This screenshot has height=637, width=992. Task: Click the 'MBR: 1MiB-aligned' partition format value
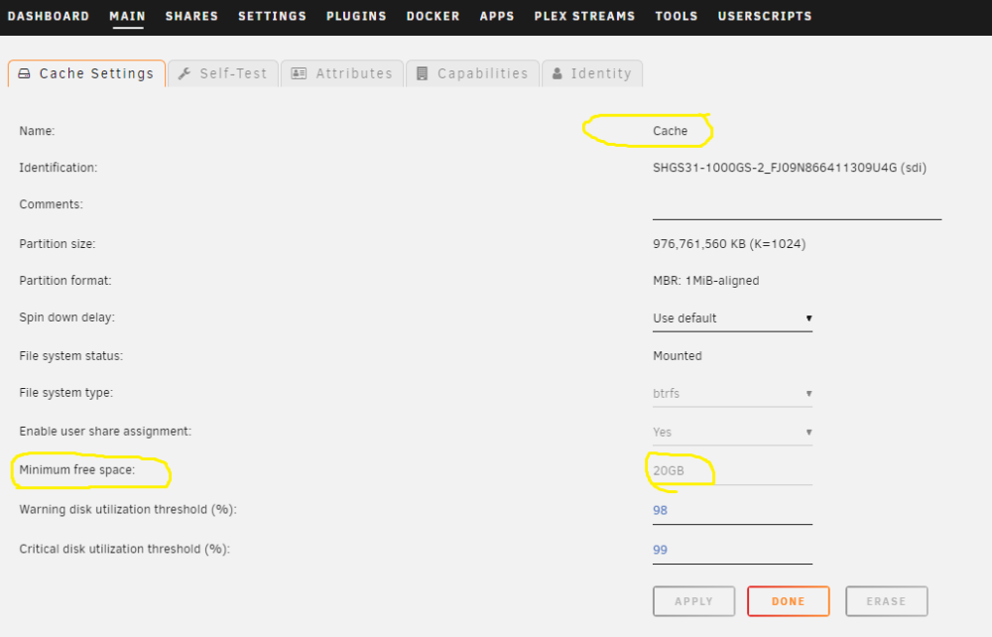(x=705, y=280)
